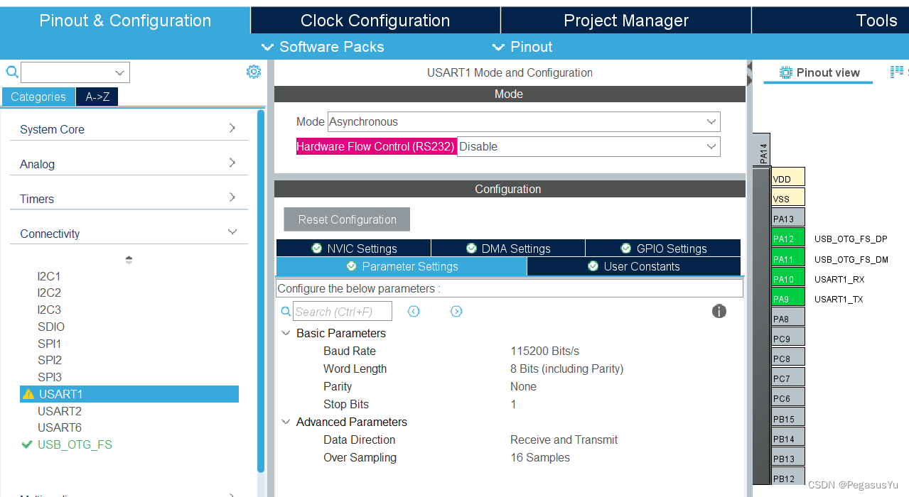
Task: Click the Reset Configuration button
Action: coord(347,219)
